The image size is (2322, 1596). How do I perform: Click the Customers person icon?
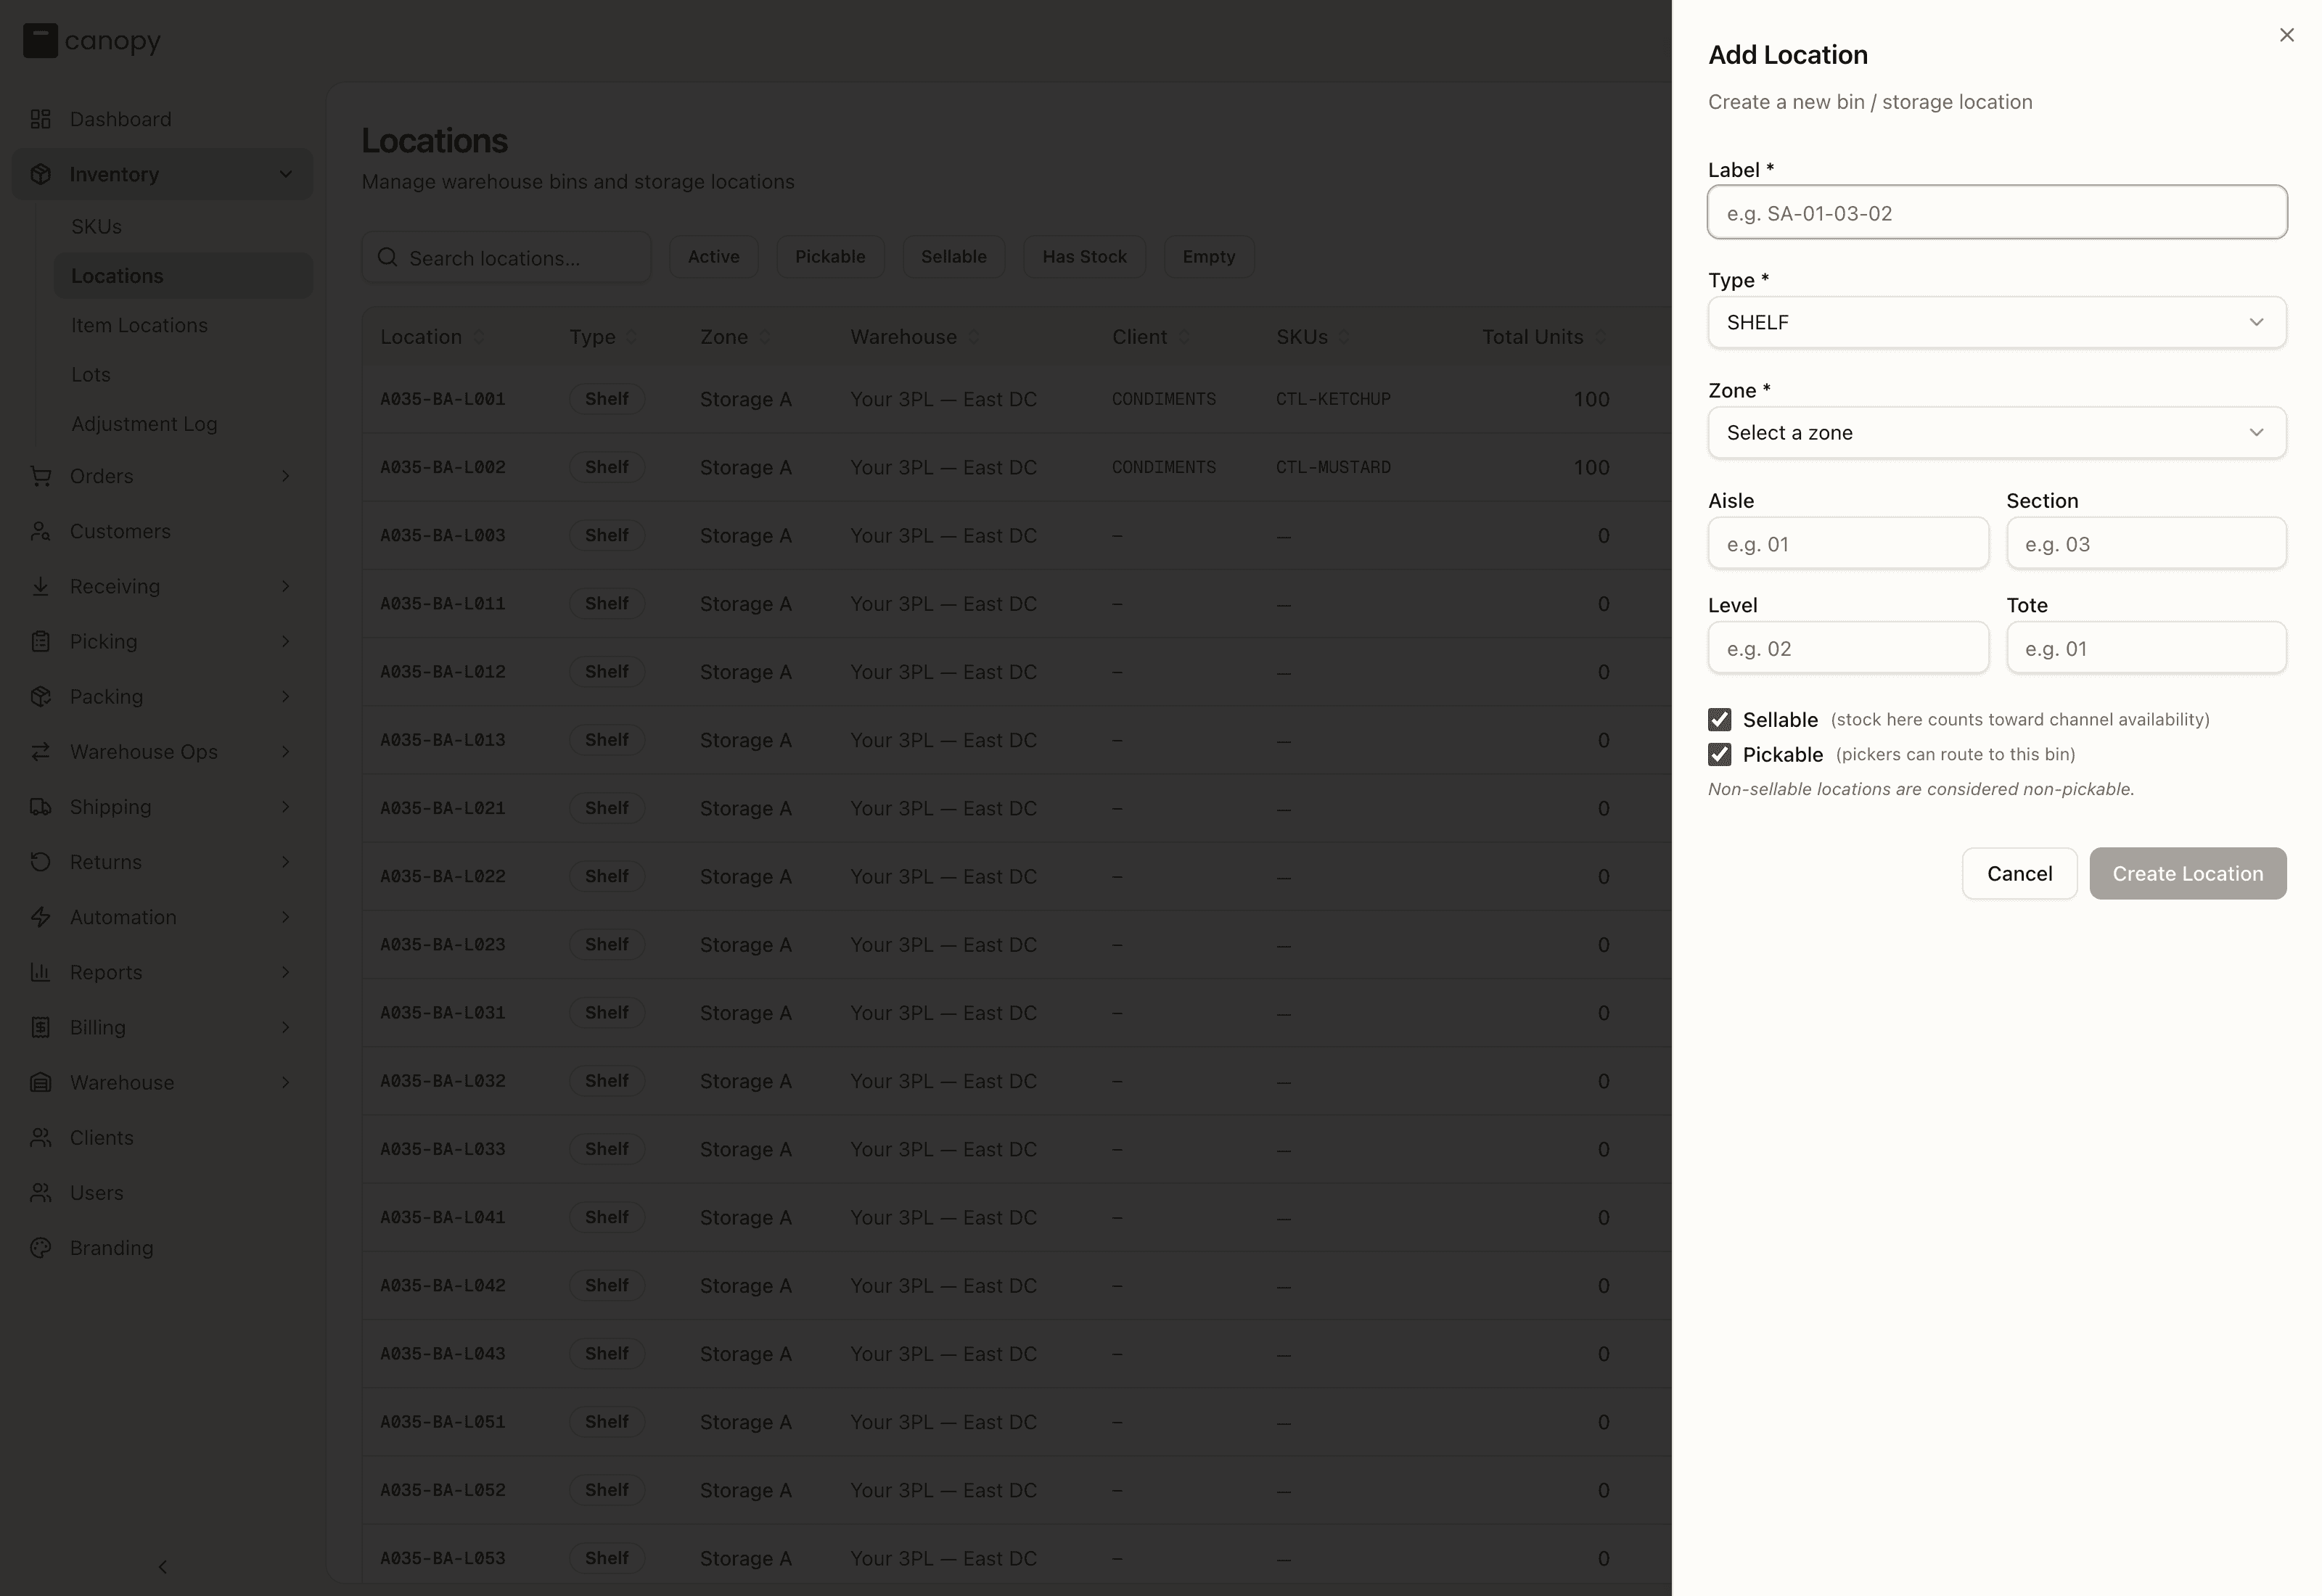(x=40, y=531)
